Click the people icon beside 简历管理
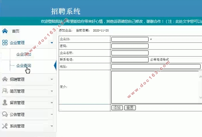This screenshot has width=202, height=137. coord(5,91)
